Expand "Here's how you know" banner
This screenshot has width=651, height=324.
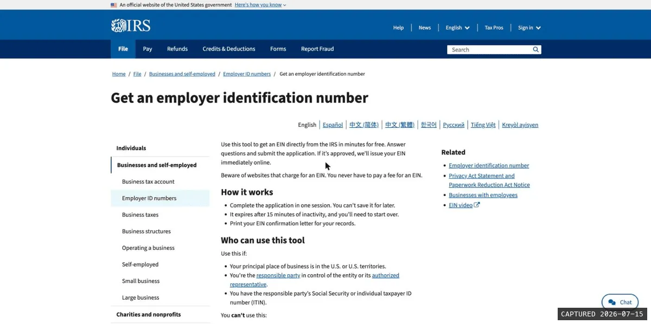[260, 5]
